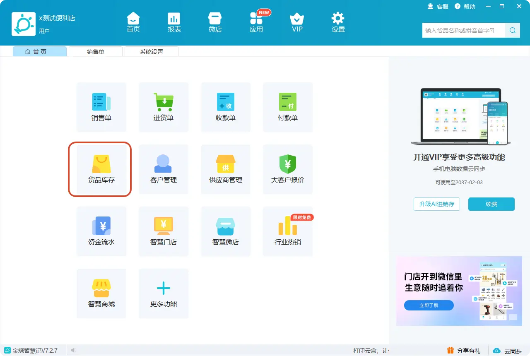
Task: Click 更多功能 plus tile
Action: tap(164, 293)
